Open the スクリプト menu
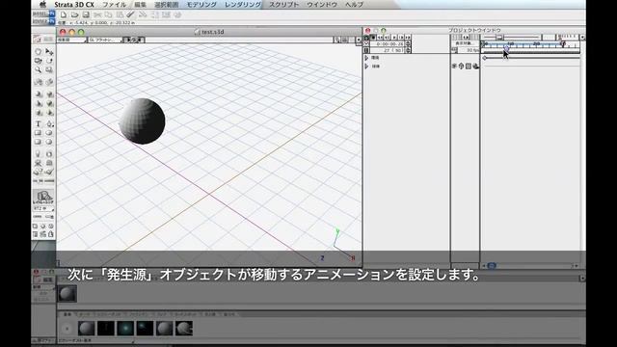Viewport: 617px width, 347px height. point(283,5)
